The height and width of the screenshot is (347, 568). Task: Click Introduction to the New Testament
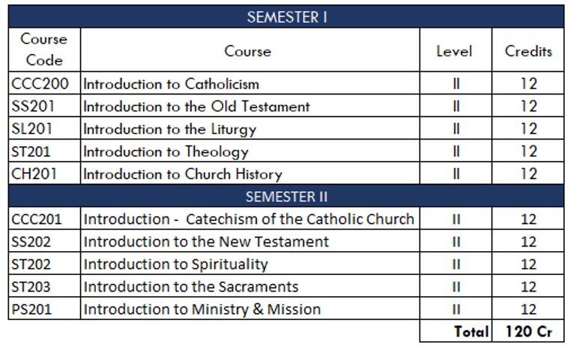point(206,242)
